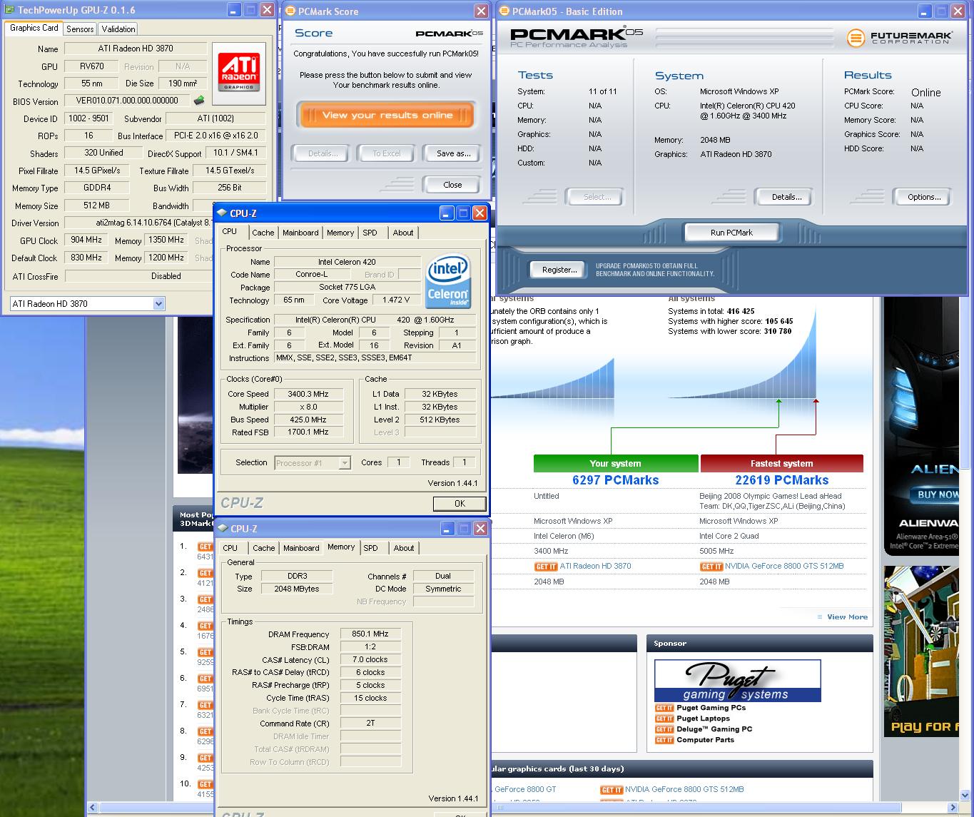The image size is (974, 817).
Task: Click the Core Voltage 1.472 V field
Action: (x=396, y=300)
